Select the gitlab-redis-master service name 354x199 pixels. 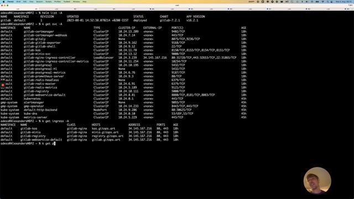click(39, 83)
